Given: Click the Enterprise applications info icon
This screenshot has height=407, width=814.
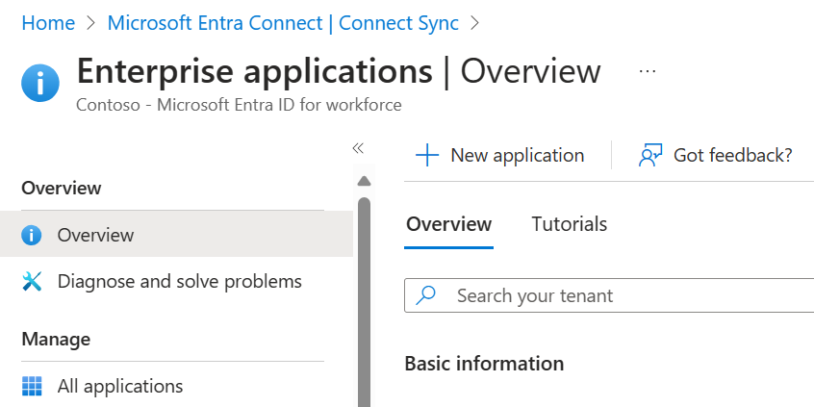Looking at the screenshot, I should (x=38, y=83).
